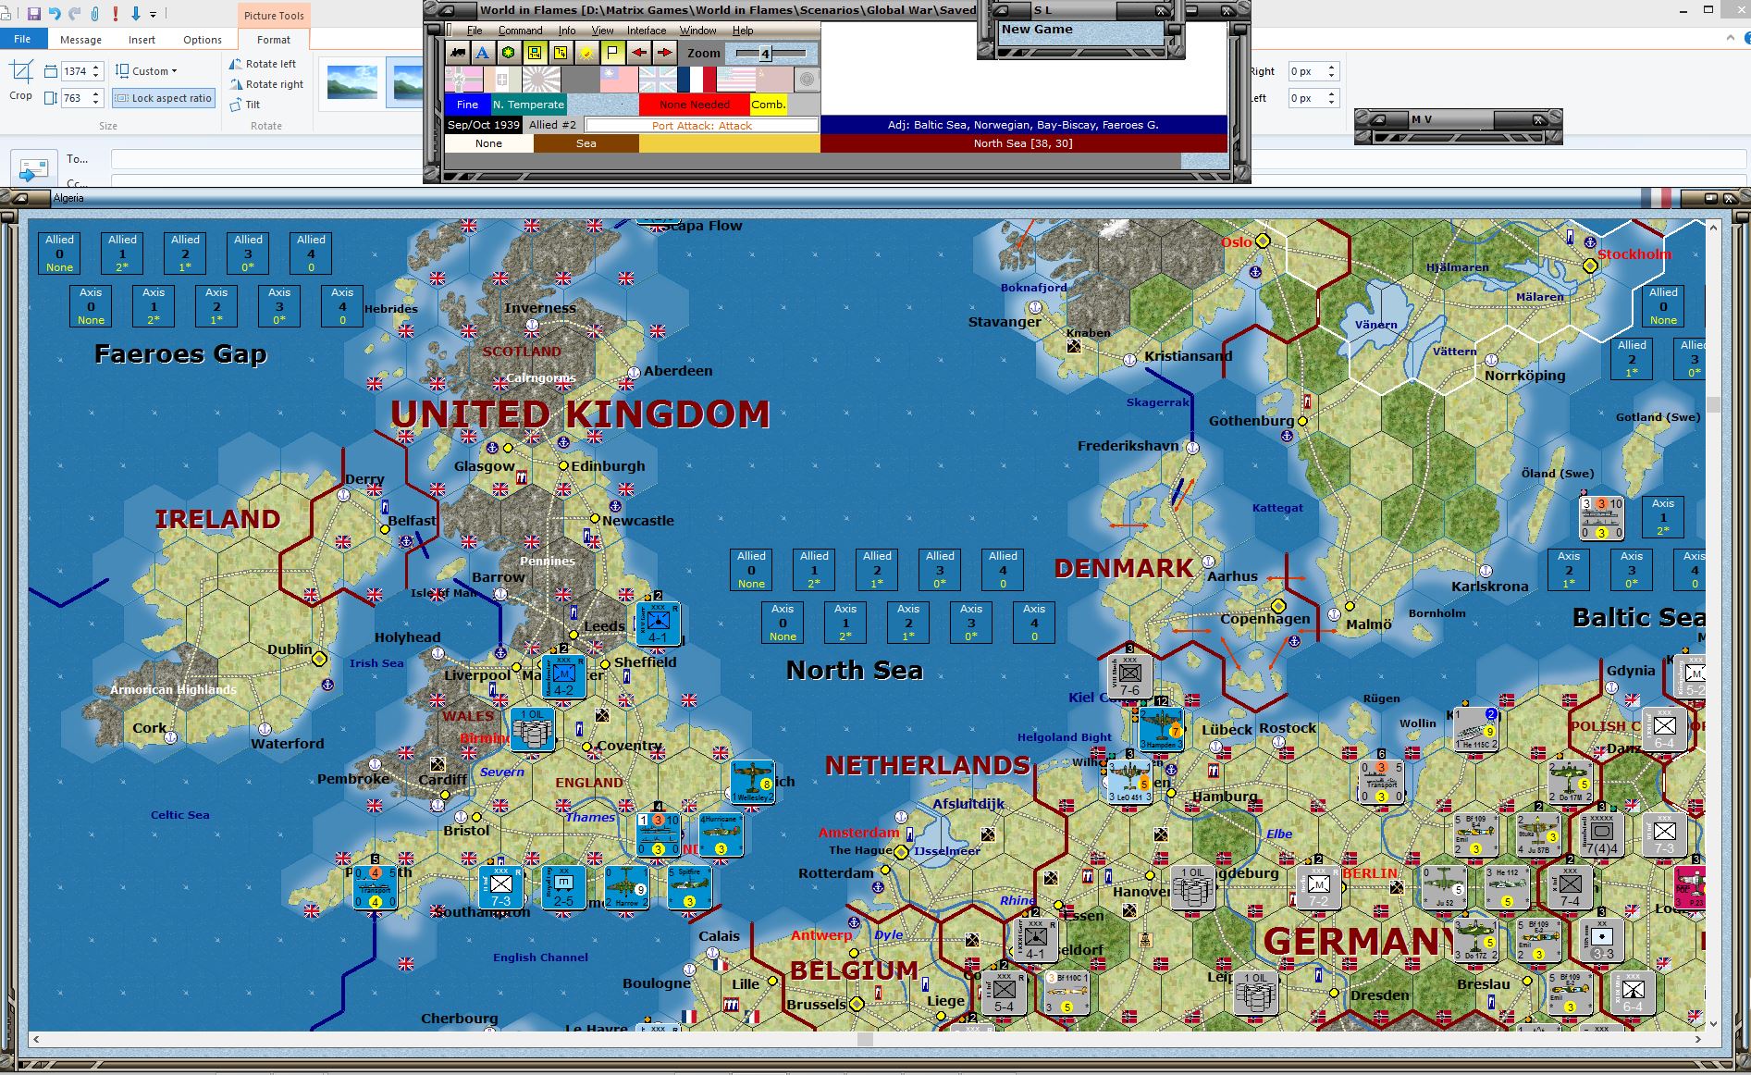The height and width of the screenshot is (1075, 1751).
Task: Collapse the ribbon with the chevron arrow
Action: (1731, 38)
